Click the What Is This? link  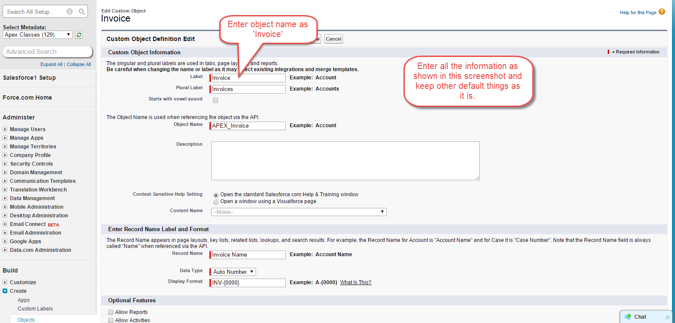(x=356, y=282)
